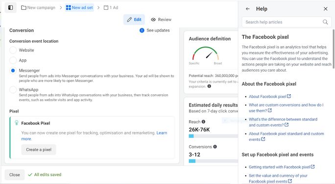Screen dimensions: 335x184
Task: Close the Help panel
Action: [325, 9]
